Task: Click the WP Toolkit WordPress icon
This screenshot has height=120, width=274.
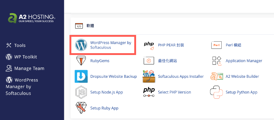Action: click(x=9, y=57)
